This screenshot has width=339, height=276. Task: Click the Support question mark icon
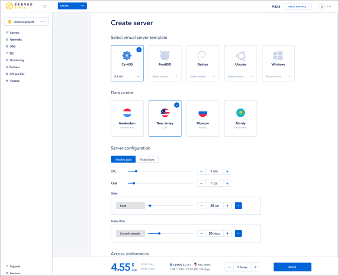click(7, 266)
